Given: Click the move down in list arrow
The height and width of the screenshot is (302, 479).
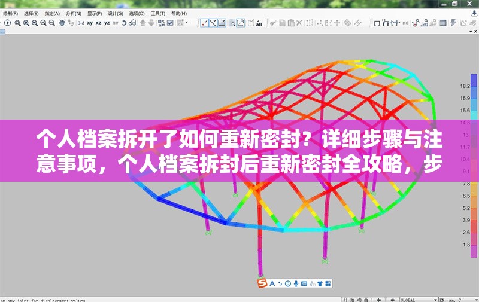Looking at the screenshot, I should coord(151,23).
